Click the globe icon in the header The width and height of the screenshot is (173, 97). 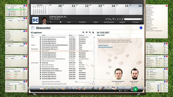118,19
